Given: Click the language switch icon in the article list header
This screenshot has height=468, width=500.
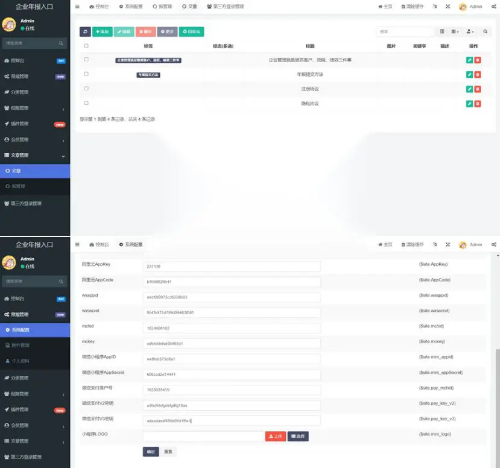Looking at the screenshot, I should tap(435, 7).
